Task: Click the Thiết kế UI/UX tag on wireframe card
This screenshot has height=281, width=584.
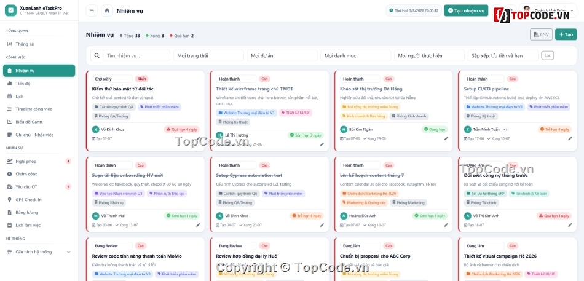Action: tap(296, 113)
